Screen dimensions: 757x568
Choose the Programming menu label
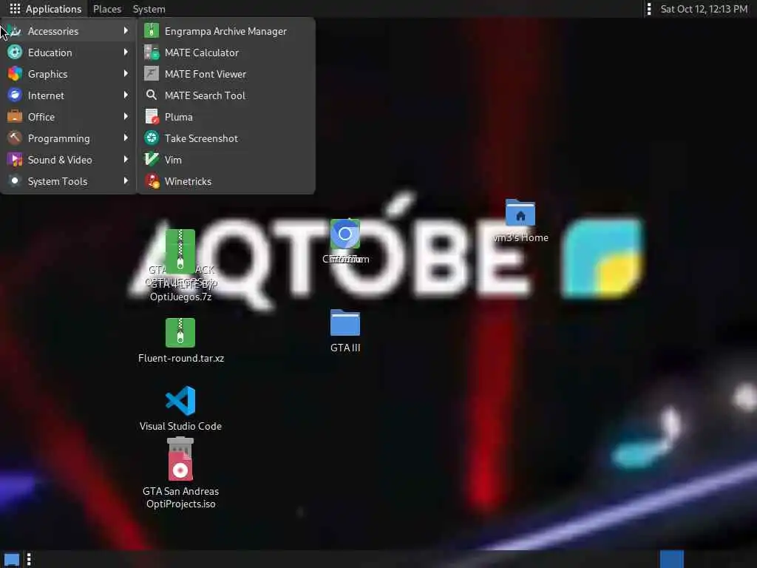[59, 138]
